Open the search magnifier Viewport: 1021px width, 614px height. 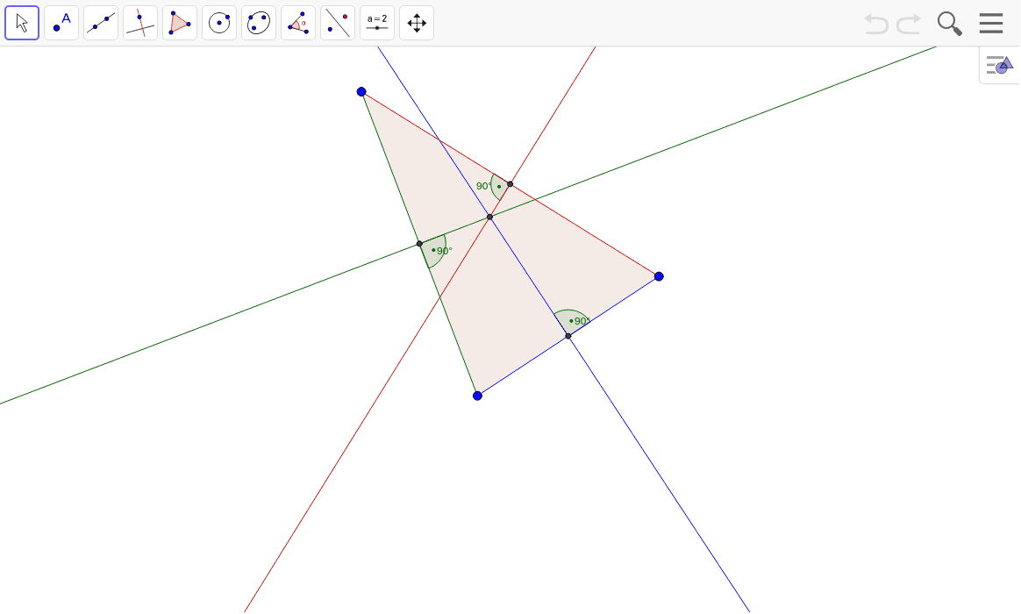pos(949,24)
